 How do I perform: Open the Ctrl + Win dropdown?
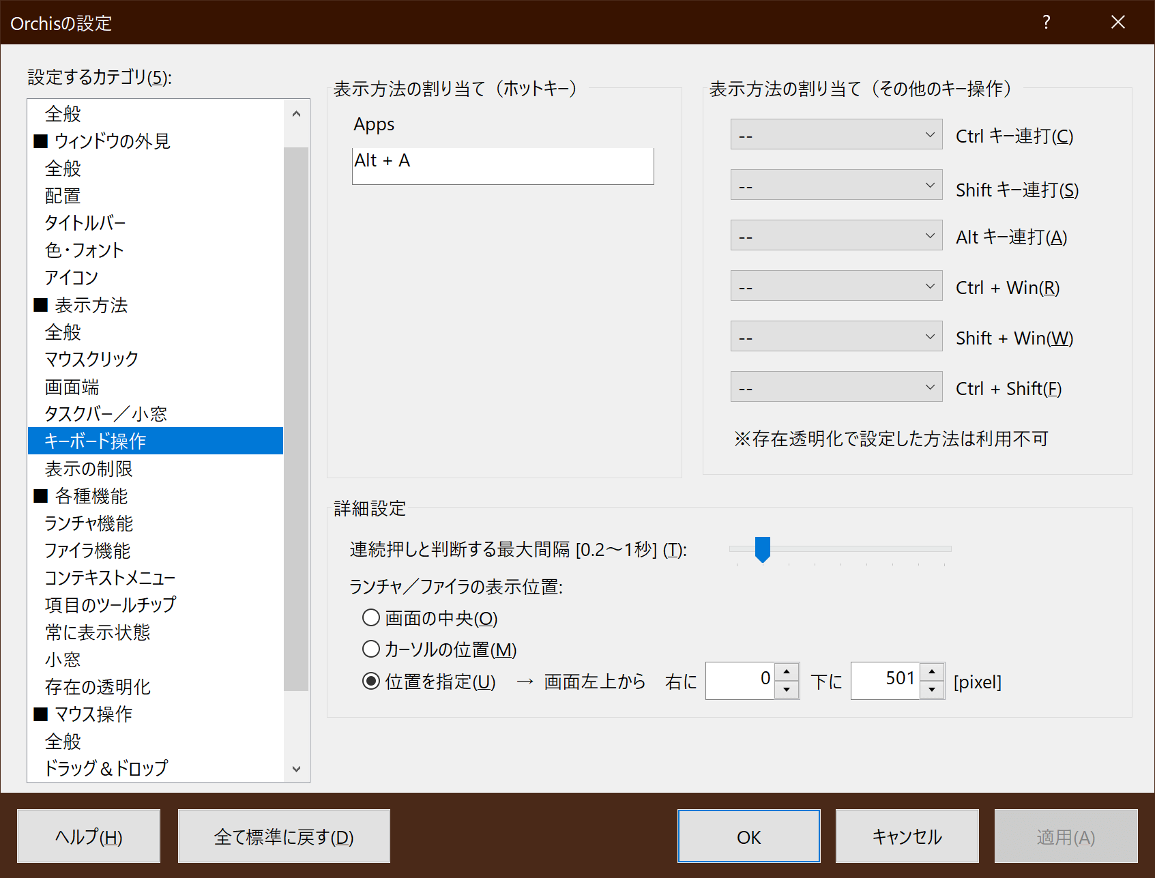836,286
